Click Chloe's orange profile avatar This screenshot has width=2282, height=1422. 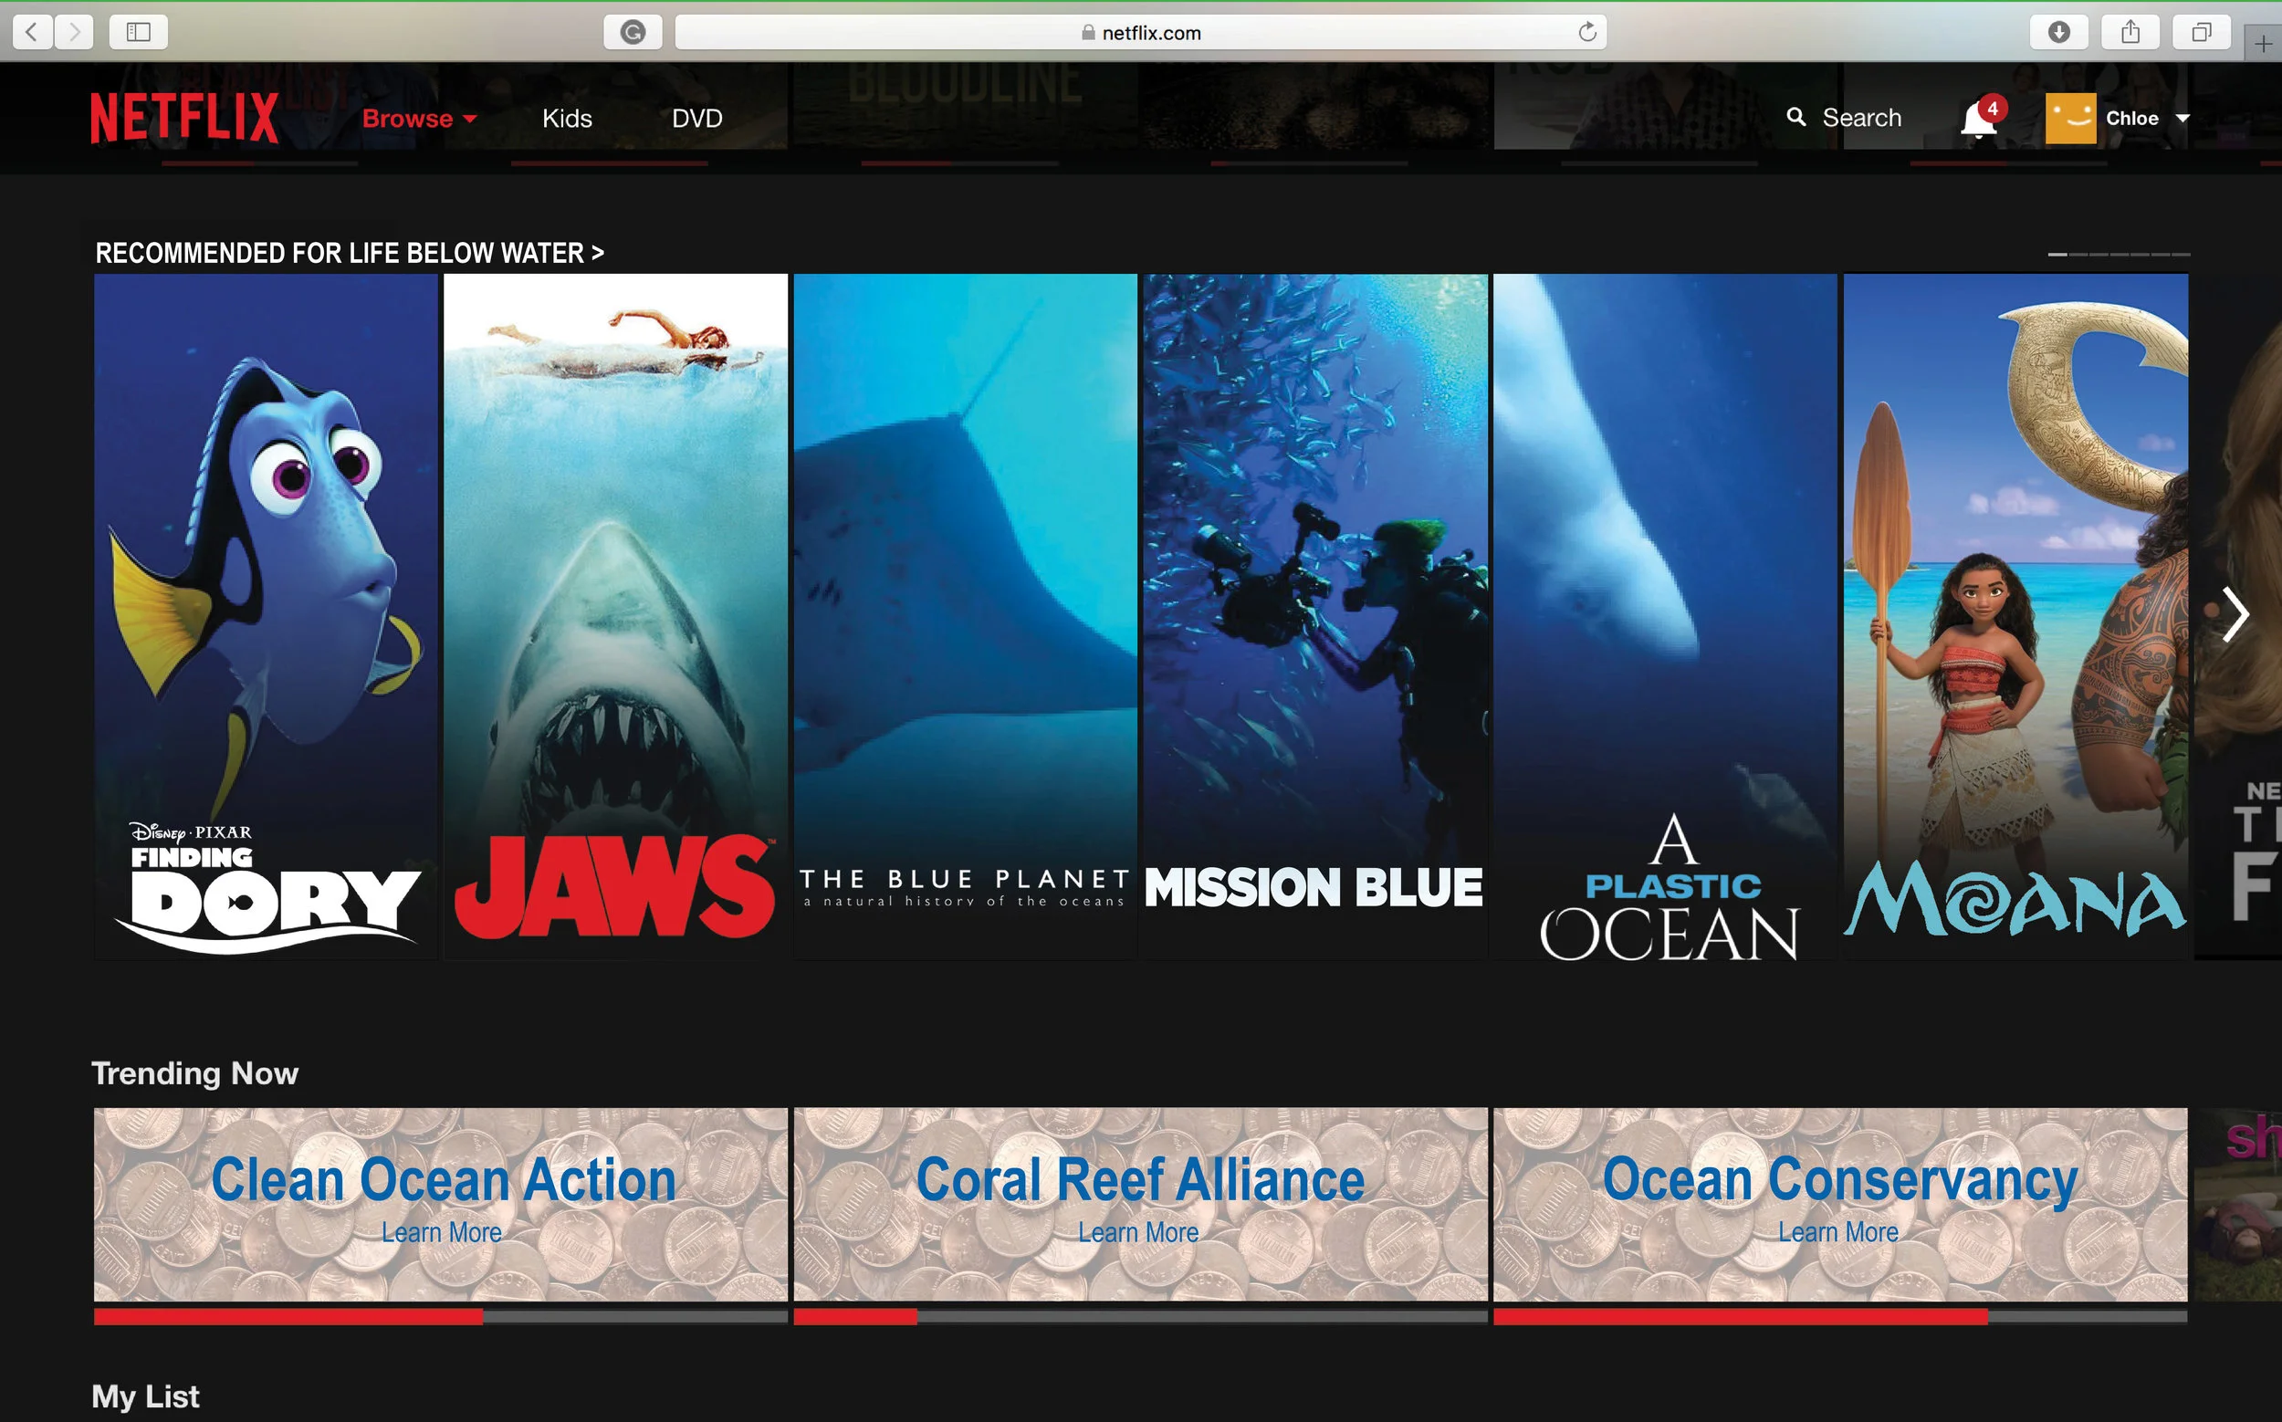2070,119
